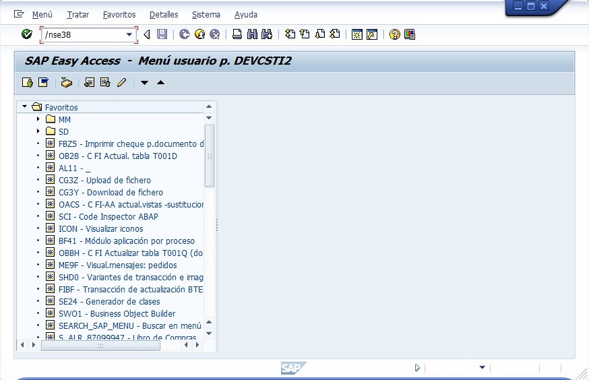Click the window control menu icon
This screenshot has width=589, height=380.
(x=19, y=14)
